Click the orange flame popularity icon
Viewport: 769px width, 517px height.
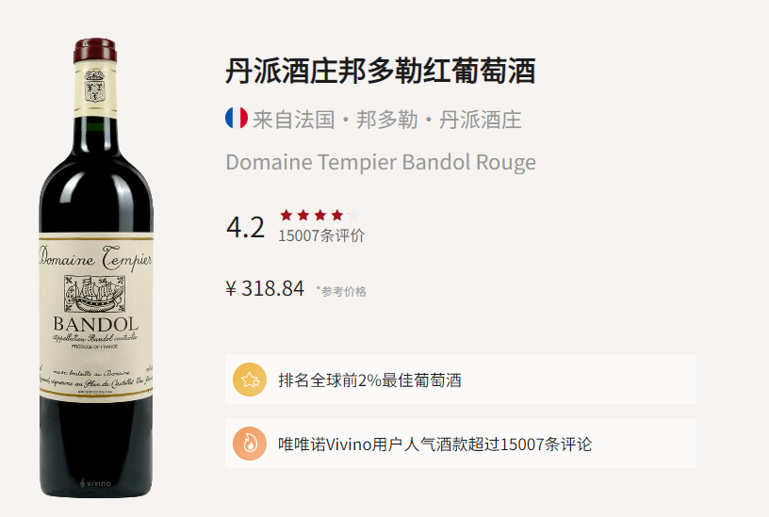click(250, 444)
